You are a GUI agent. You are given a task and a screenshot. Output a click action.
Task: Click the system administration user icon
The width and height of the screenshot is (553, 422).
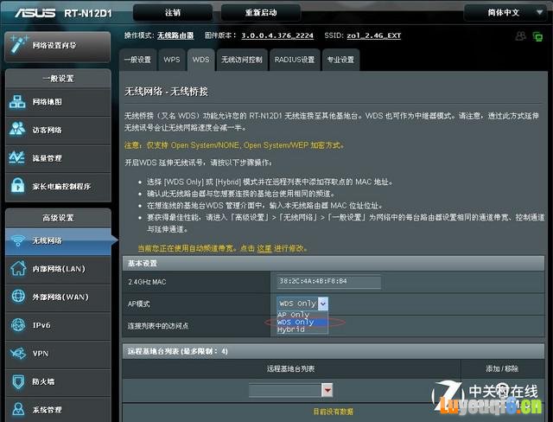pos(18,409)
